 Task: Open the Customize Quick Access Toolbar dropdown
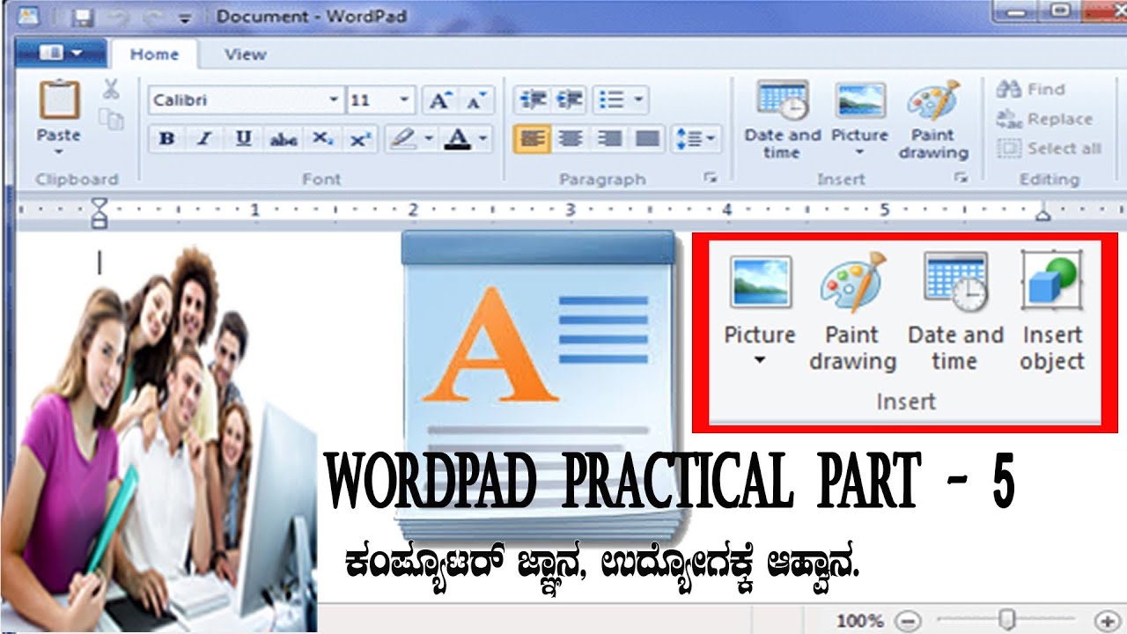[185, 18]
